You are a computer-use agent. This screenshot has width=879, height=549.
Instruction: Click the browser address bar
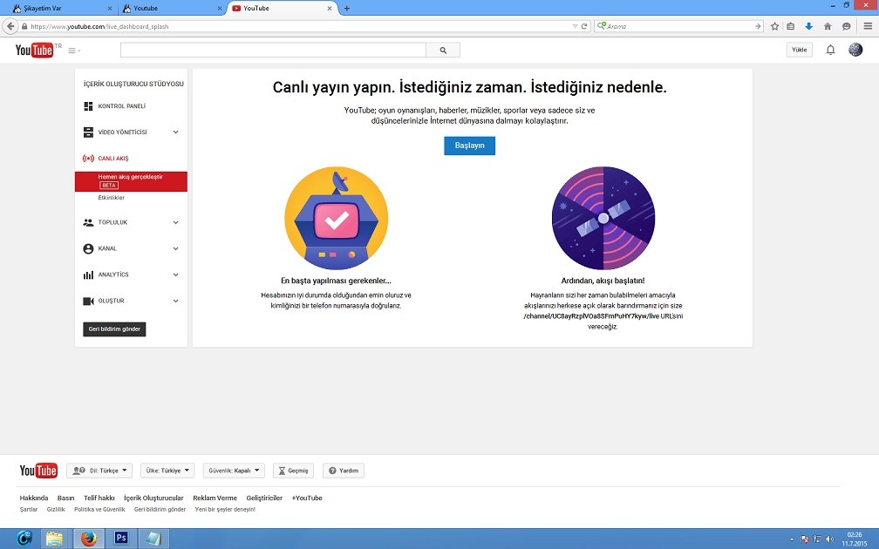297,26
